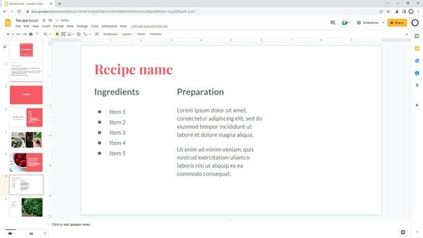
Task: Click the Ingredients heading text
Action: coord(117,92)
